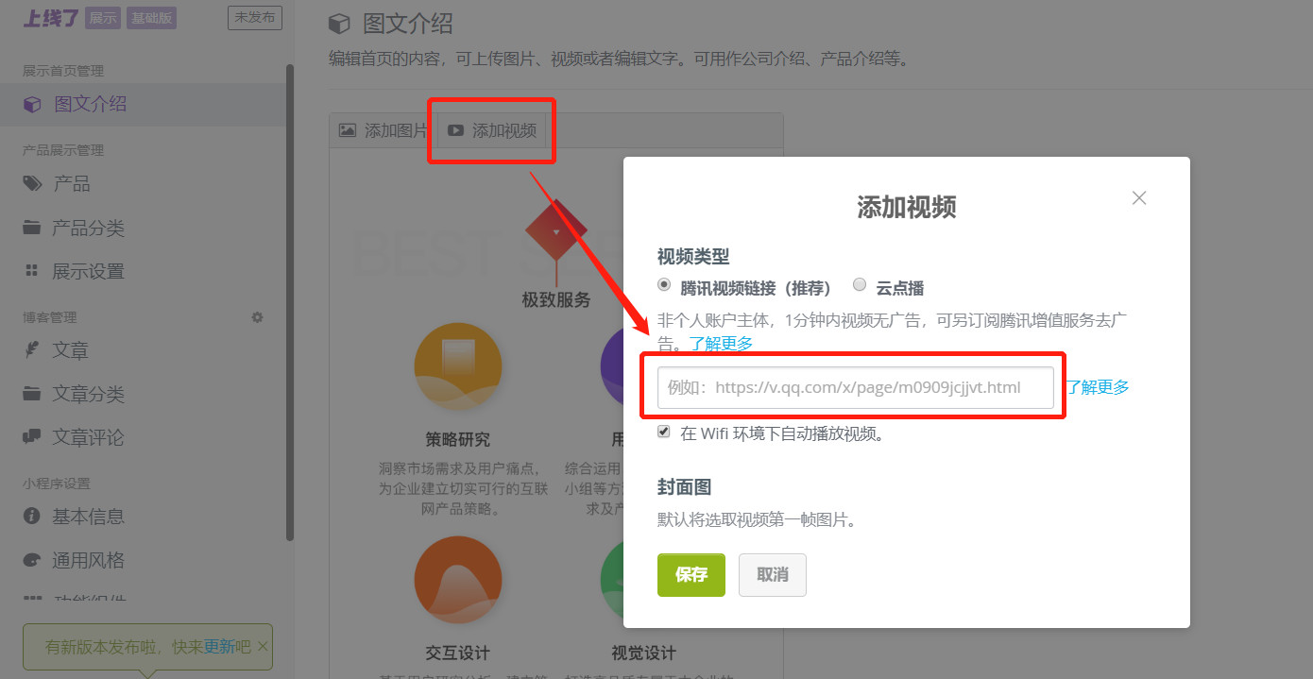Close the 添加视频 dialog
Viewport: 1313px width, 679px height.
click(x=1138, y=197)
